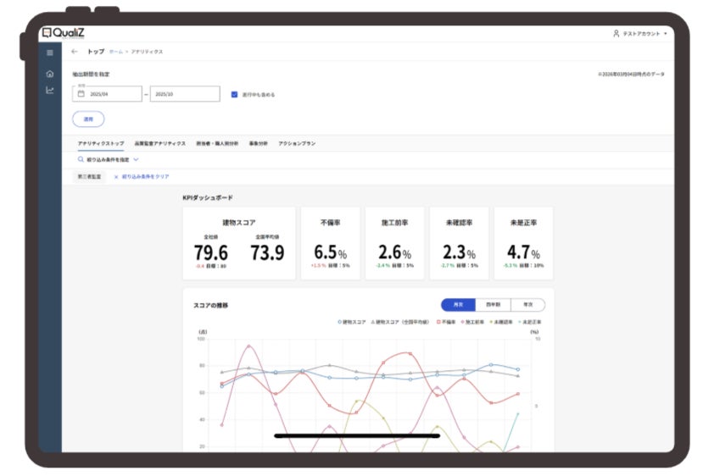Toggle 不備率 series in chart legend
Viewport: 703px width, 476px height.
pyautogui.click(x=446, y=322)
